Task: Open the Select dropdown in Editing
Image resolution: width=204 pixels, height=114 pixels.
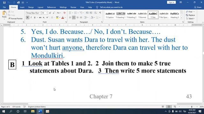Action: pos(191,19)
